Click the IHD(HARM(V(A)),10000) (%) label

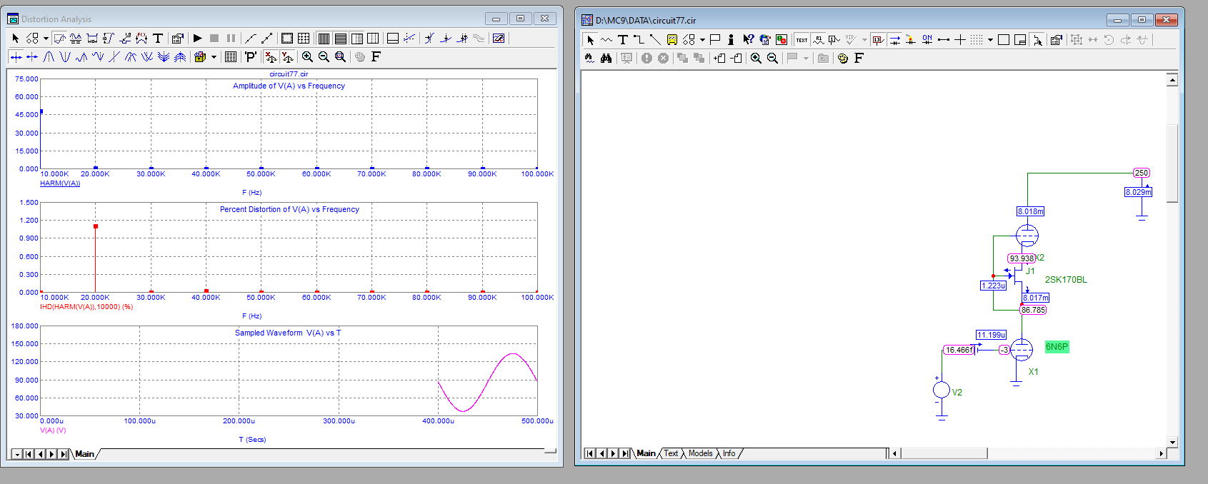tap(86, 307)
